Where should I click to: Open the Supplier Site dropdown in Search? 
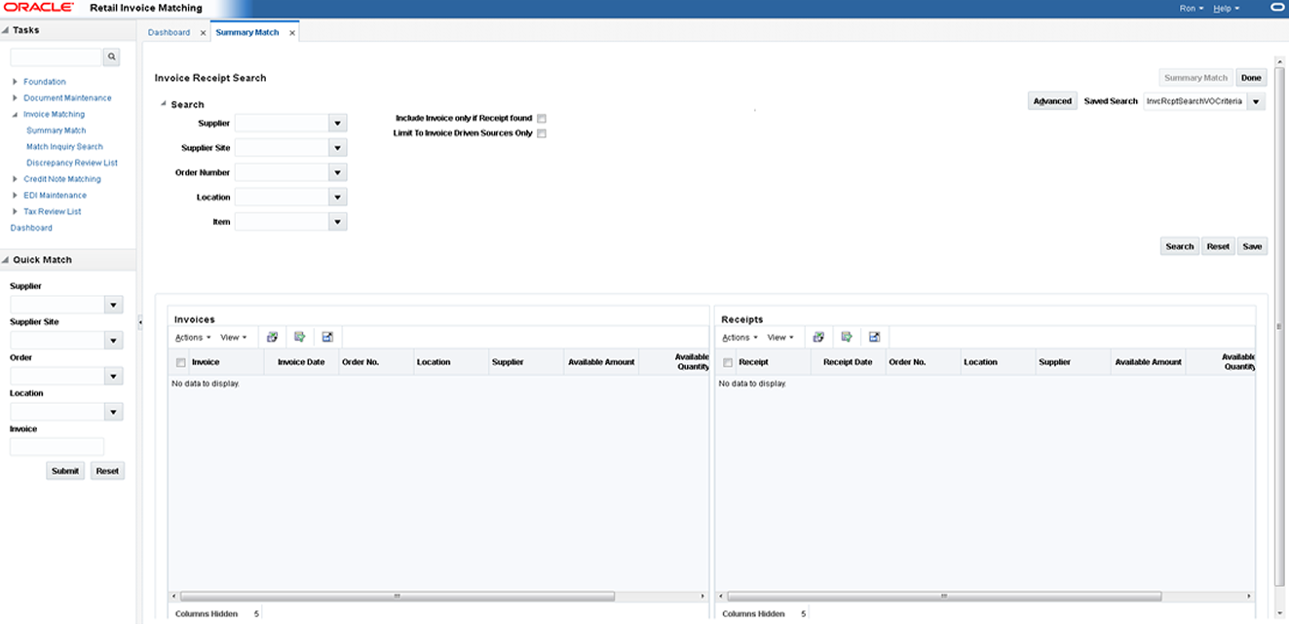coord(337,148)
